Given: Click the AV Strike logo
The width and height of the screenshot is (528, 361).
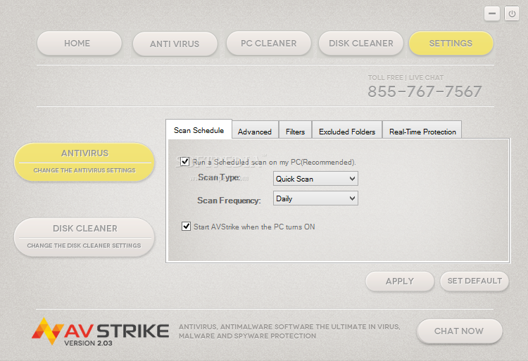Looking at the screenshot, I should (101, 331).
